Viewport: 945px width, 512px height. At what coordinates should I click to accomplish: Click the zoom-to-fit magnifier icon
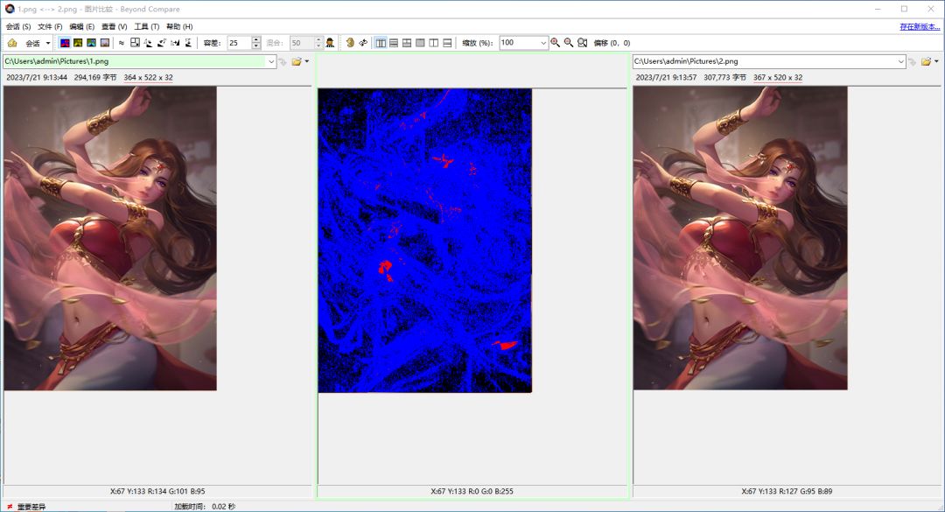(x=582, y=43)
